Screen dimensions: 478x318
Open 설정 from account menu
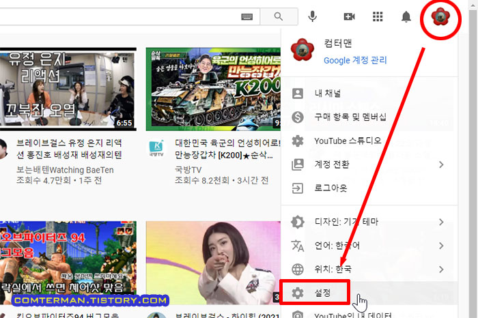pos(369,293)
